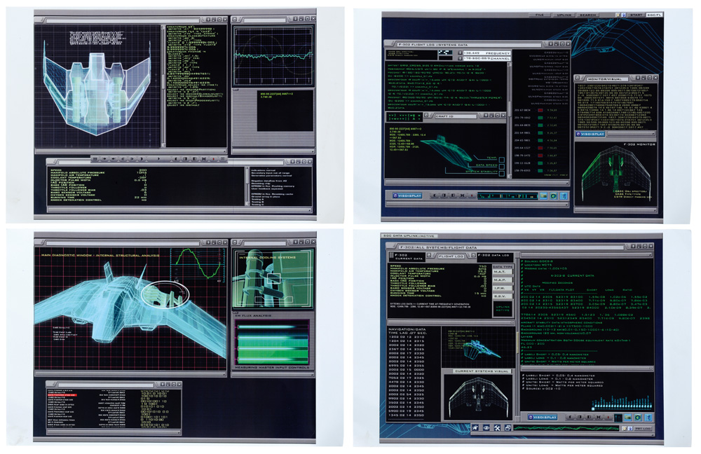Open the SEARCH menu
This screenshot has height=454, width=701.
[588, 15]
